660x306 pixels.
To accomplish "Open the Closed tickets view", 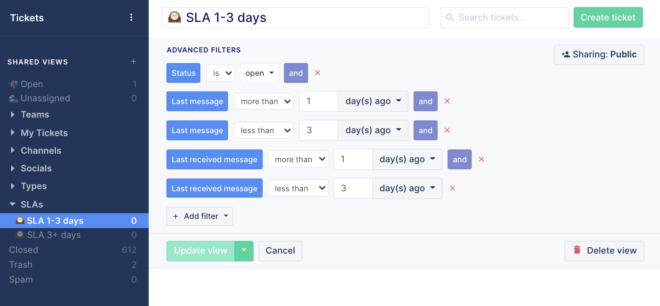I will 24,250.
